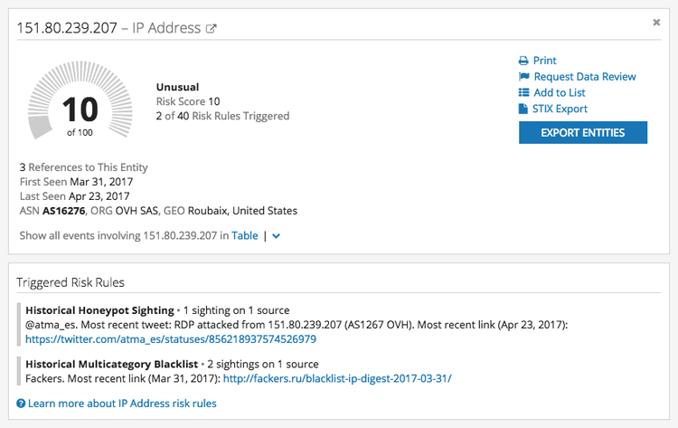Click the question mark help icon
This screenshot has width=678, height=428.
point(21,404)
